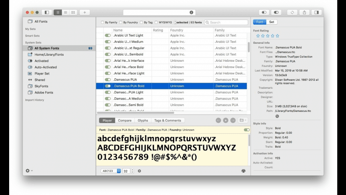
Task: Enable the WYSIWYG checkbox
Action: pos(156,22)
